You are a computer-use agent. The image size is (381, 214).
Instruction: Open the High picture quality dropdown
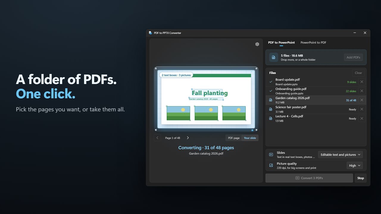[x=355, y=166]
